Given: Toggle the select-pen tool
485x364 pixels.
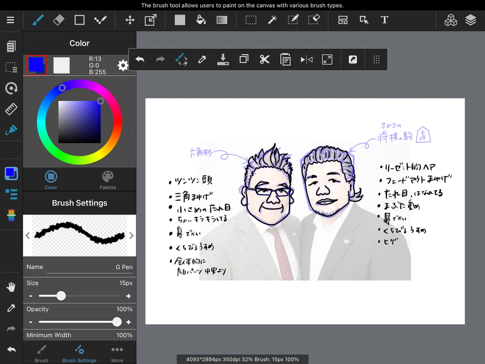Looking at the screenshot, I should coord(293,20).
